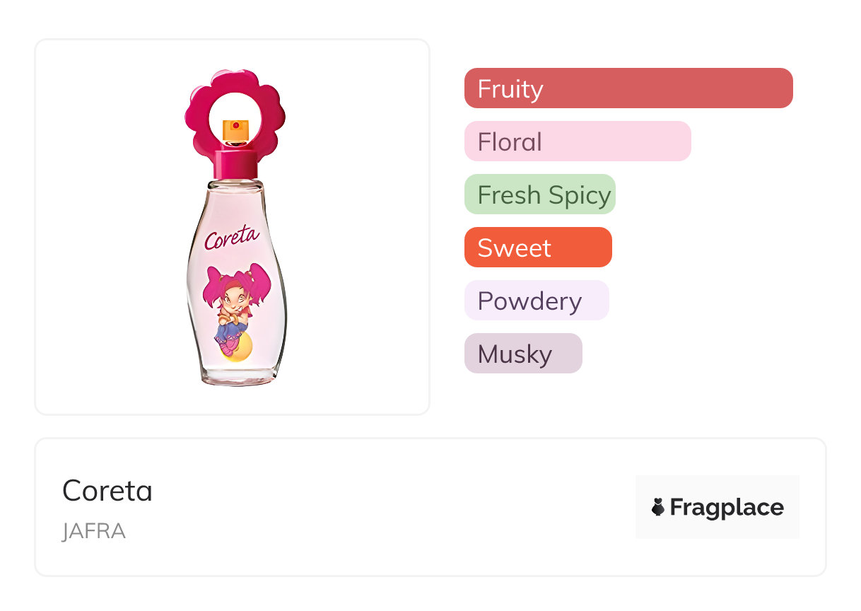Click the Musky accord bar
This screenshot has width=861, height=611.
tap(522, 354)
